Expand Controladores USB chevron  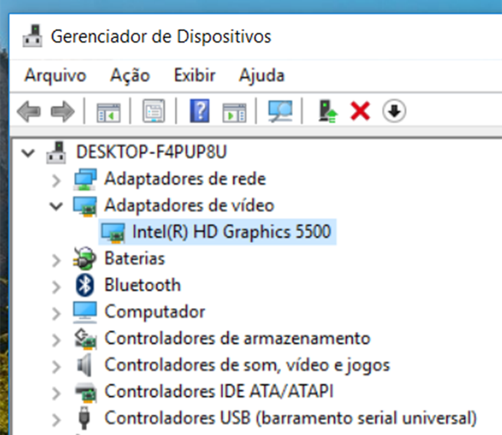tap(56, 420)
